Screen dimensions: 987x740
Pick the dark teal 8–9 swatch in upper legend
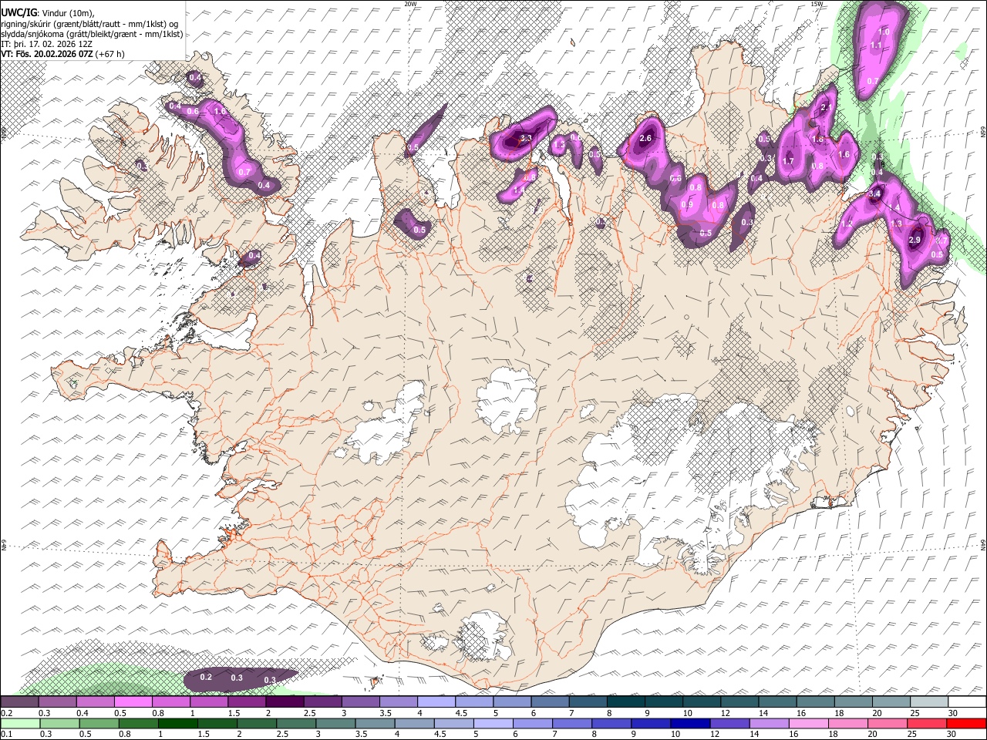coord(625,702)
